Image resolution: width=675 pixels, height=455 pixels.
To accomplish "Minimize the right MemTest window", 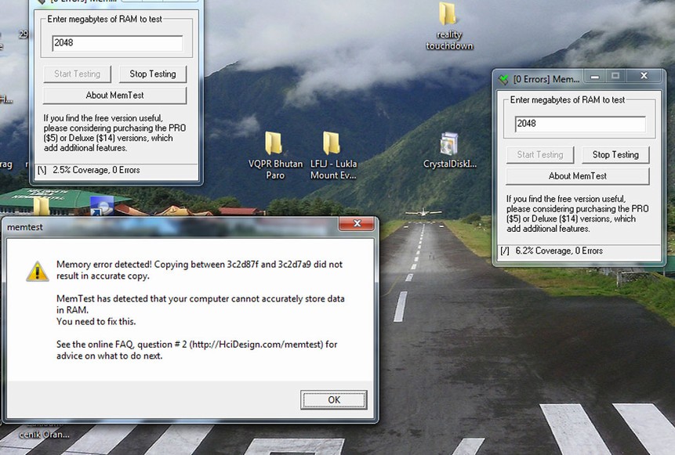I will 595,77.
